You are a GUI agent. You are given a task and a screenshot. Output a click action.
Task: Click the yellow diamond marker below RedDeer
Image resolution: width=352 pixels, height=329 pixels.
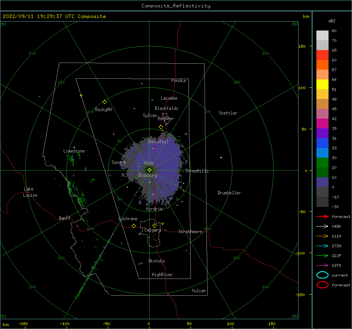click(161, 127)
